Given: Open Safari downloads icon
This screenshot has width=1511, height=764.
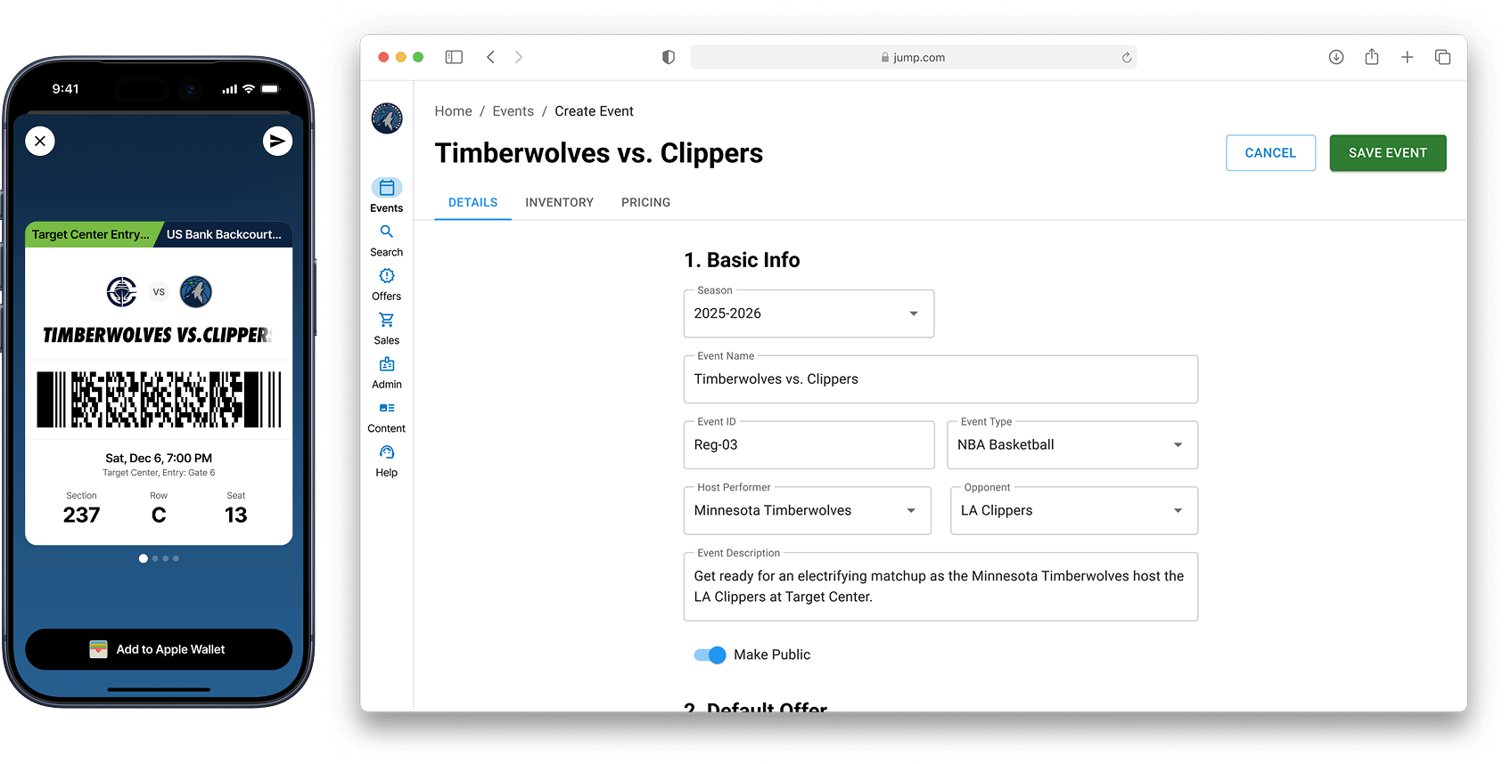Looking at the screenshot, I should (x=1336, y=57).
